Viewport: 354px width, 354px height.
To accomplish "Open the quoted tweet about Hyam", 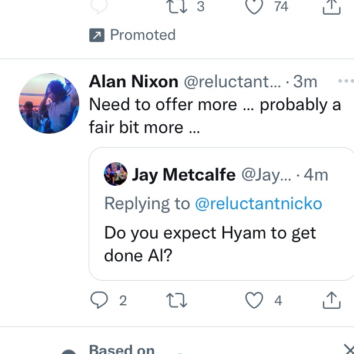I will click(221, 214).
